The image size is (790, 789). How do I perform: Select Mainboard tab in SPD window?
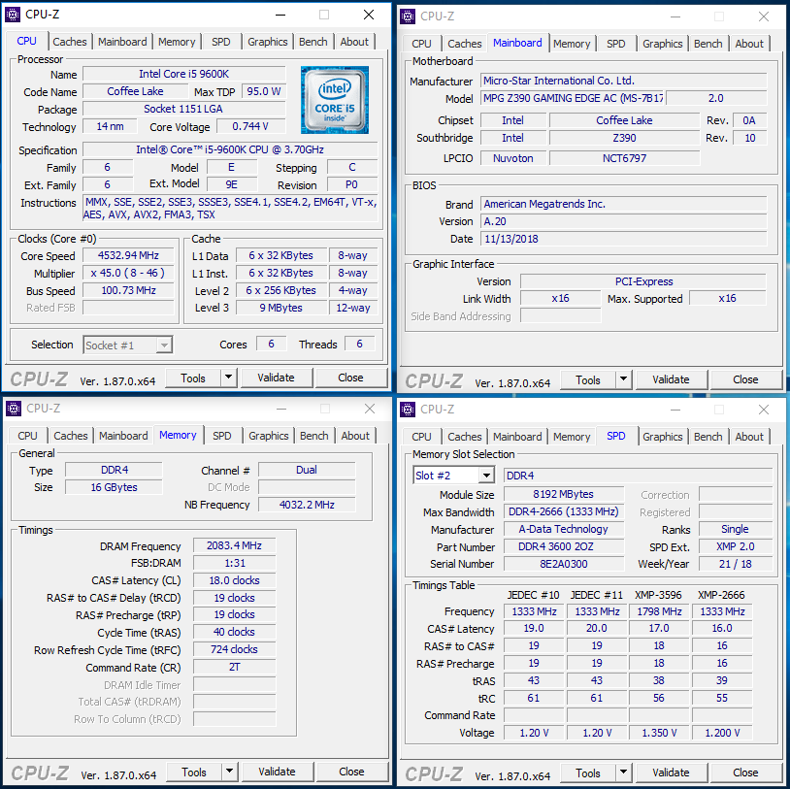(x=517, y=437)
